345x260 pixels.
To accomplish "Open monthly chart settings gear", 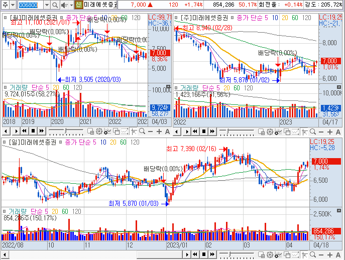I will pos(99,132).
